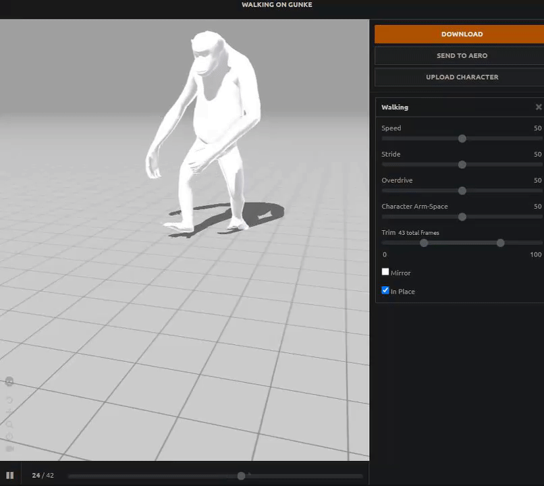Click the Overdrive slider handle

462,191
